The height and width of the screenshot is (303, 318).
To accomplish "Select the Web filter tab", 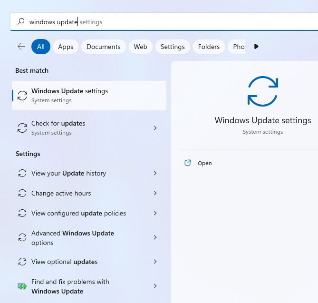I will pos(140,47).
